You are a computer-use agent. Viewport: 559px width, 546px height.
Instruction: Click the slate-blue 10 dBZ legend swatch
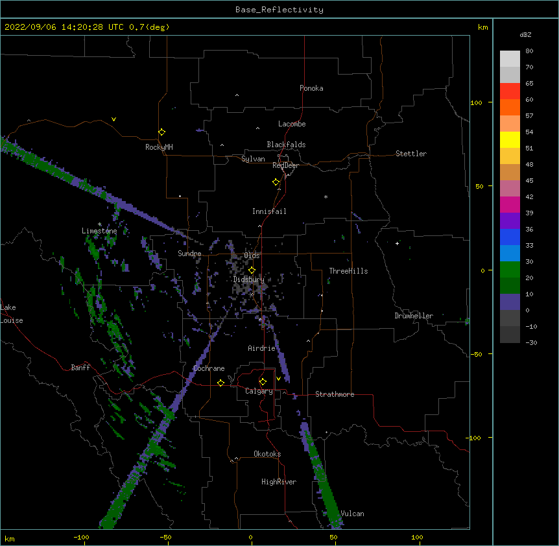510,302
